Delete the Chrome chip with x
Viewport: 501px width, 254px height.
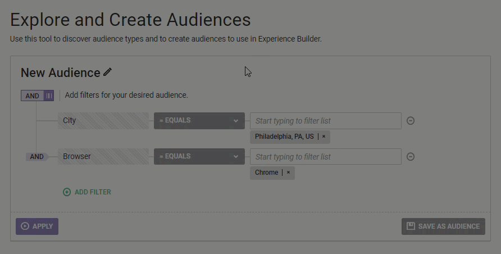(289, 173)
